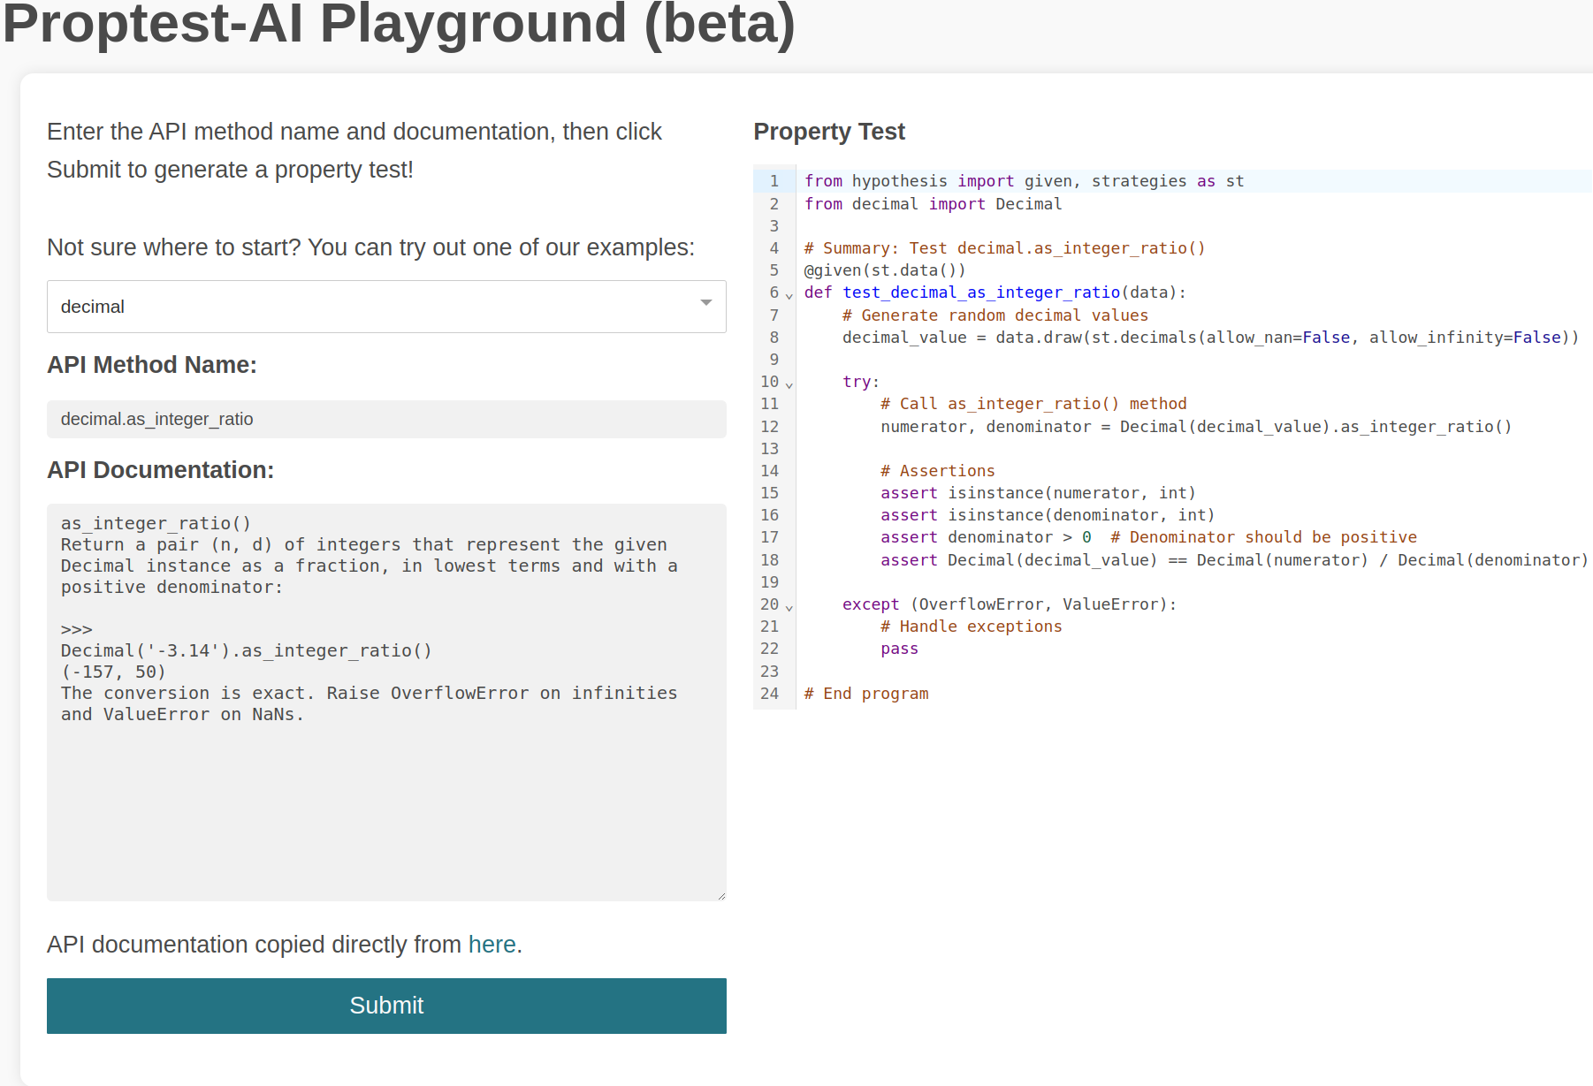Click the 'numerator, denominator =' assignment line
Viewport: 1593px width, 1086px height.
[x=1196, y=427]
